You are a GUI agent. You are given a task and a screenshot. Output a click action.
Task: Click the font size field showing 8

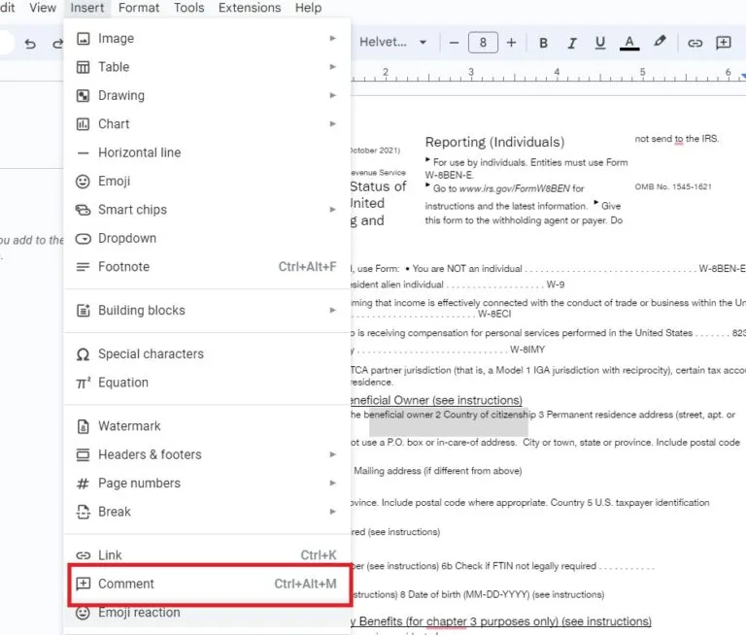point(483,43)
